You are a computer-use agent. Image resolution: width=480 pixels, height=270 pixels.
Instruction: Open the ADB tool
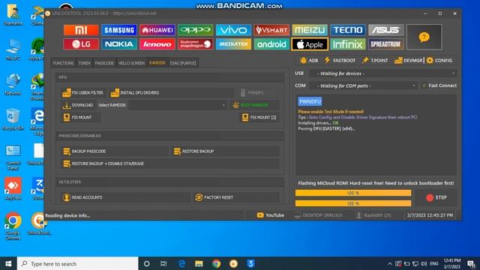point(309,61)
